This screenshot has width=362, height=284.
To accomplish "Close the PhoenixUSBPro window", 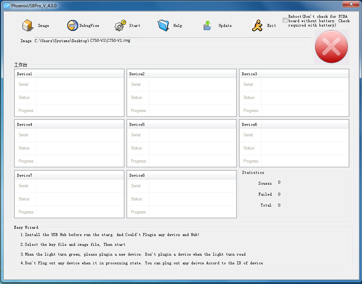I will click(351, 4).
